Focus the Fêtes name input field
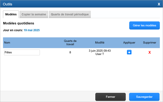Viewport: 163px width, 102px height. coord(22,52)
